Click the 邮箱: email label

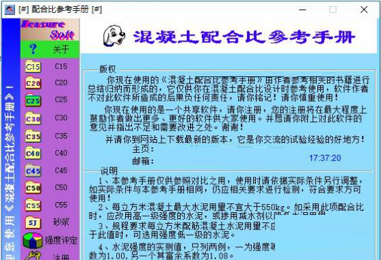(x=143, y=161)
